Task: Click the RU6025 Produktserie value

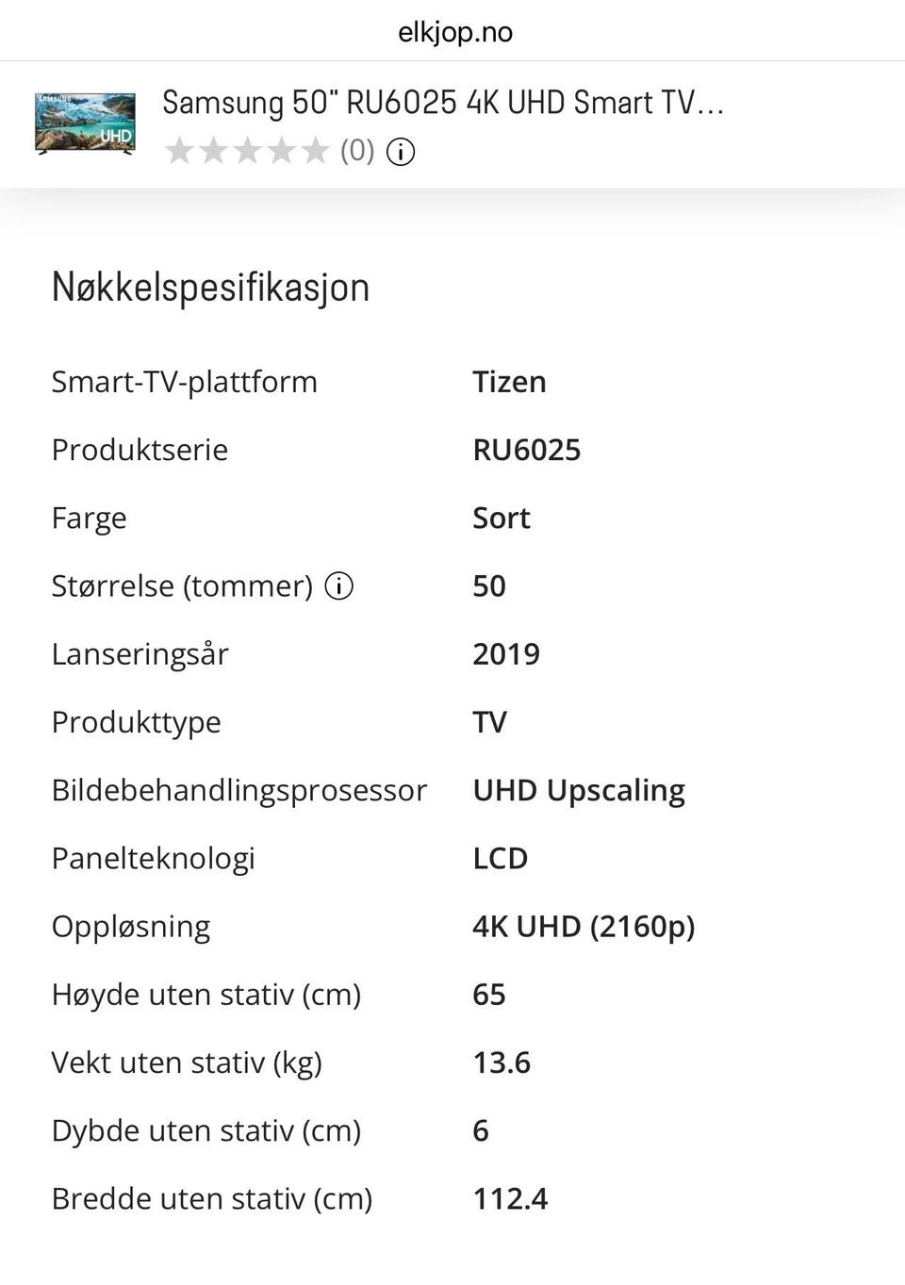Action: 526,450
